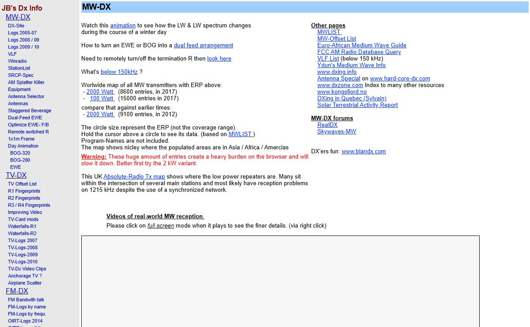Open Anchorage TV ? sidebar link
This screenshot has width=530, height=327.
25,276
